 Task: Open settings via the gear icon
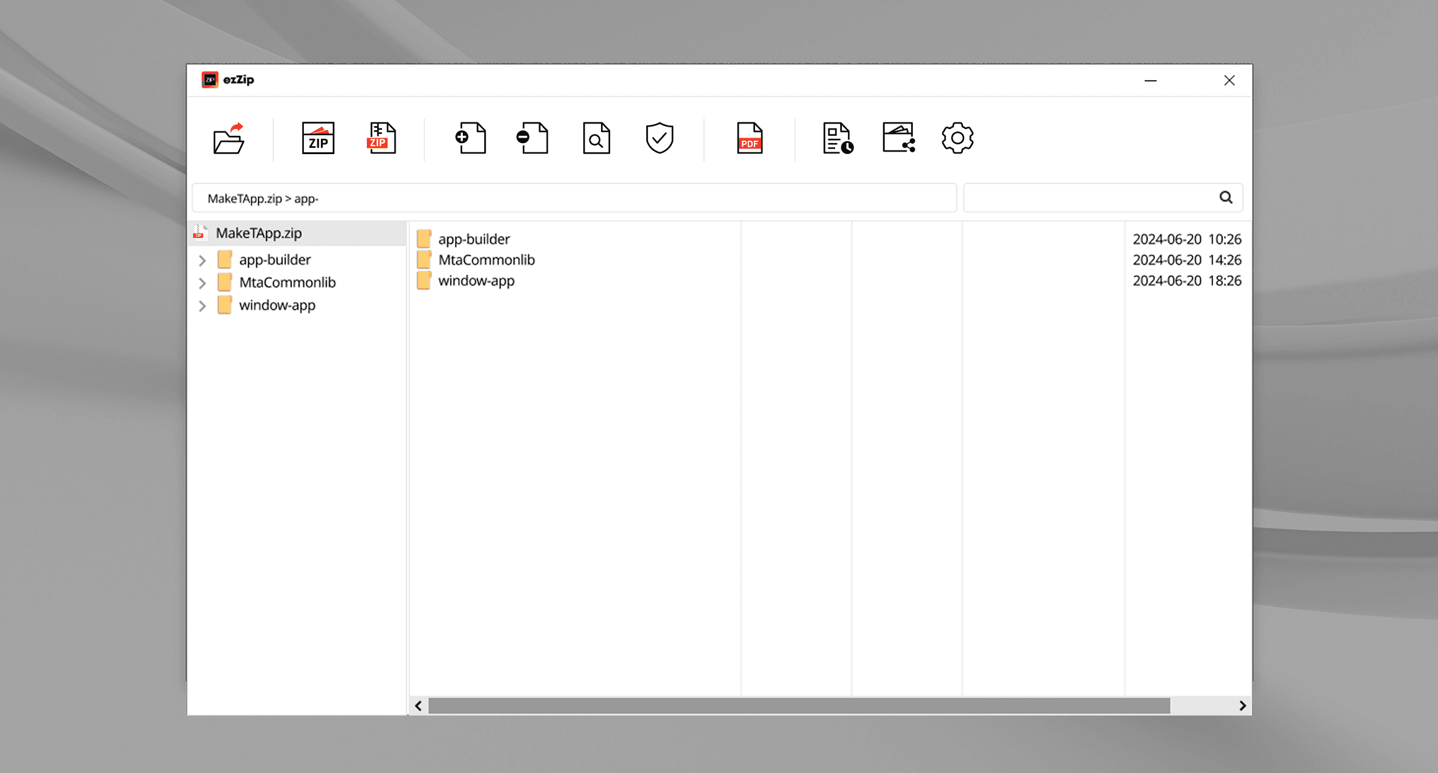point(957,138)
